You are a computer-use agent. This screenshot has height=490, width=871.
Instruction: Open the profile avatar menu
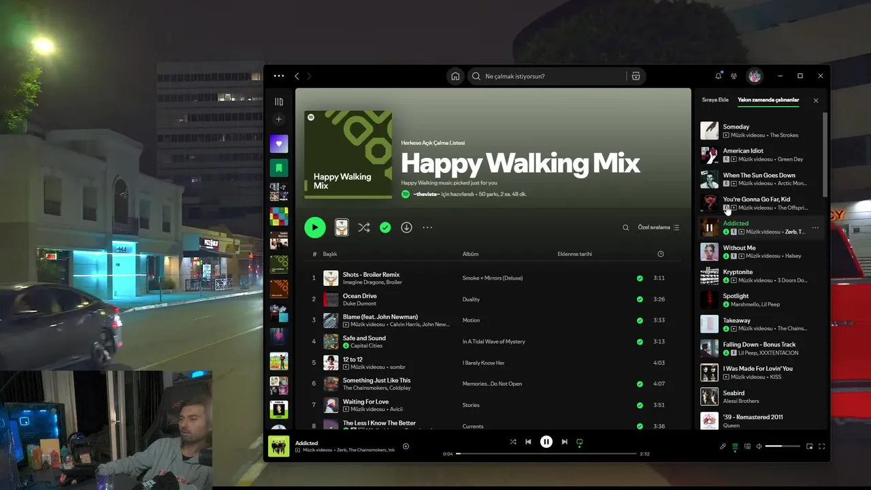tap(755, 76)
